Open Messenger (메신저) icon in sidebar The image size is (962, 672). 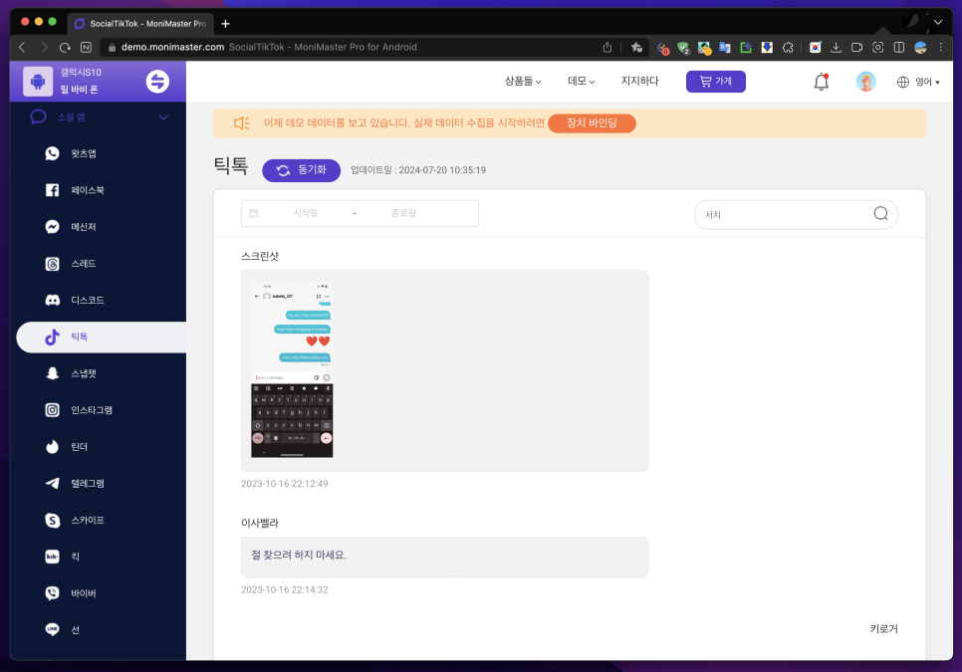[x=52, y=227]
